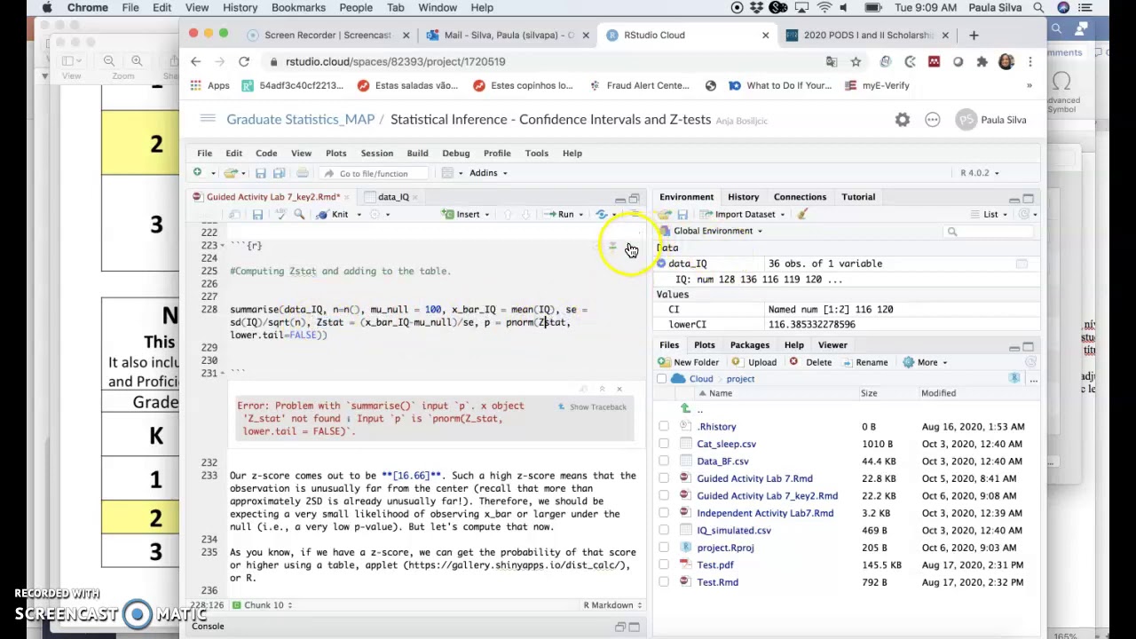Tick the IQ_simulated.csv checkbox
This screenshot has height=639, width=1136.
[664, 531]
